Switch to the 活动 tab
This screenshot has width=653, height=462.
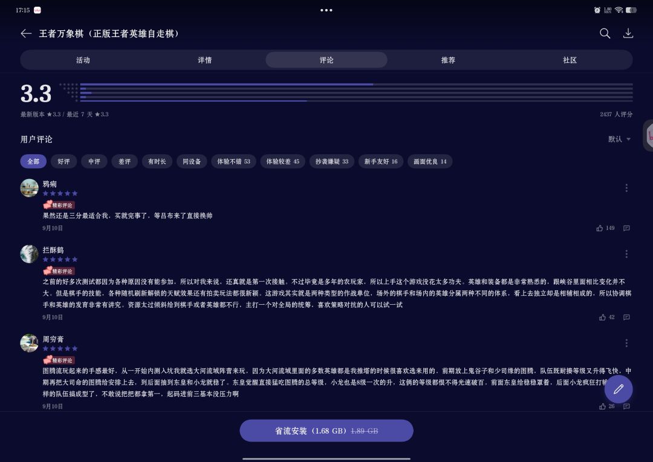point(83,60)
